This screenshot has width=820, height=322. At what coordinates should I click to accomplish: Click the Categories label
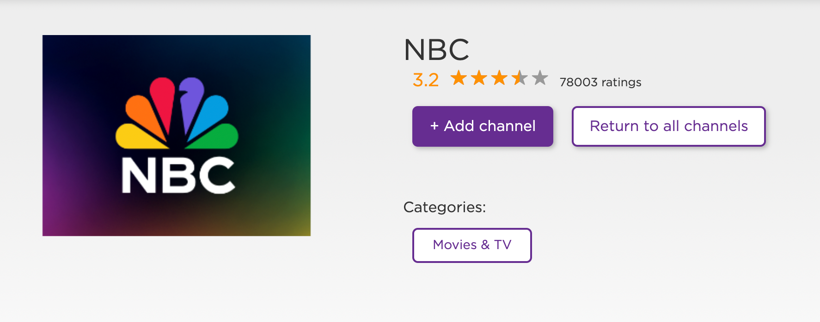click(x=445, y=208)
